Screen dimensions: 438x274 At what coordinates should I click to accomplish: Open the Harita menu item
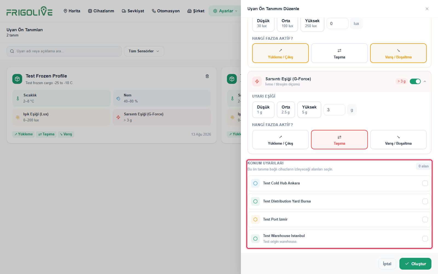[72, 11]
